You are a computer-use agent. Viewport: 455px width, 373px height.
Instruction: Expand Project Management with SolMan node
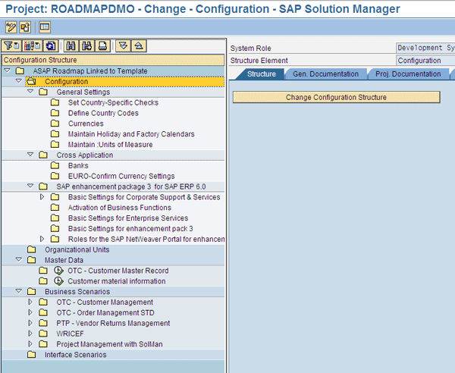point(30,343)
